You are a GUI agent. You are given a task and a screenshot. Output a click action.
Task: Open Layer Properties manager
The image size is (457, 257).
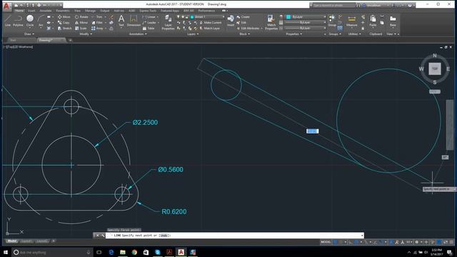[169, 22]
